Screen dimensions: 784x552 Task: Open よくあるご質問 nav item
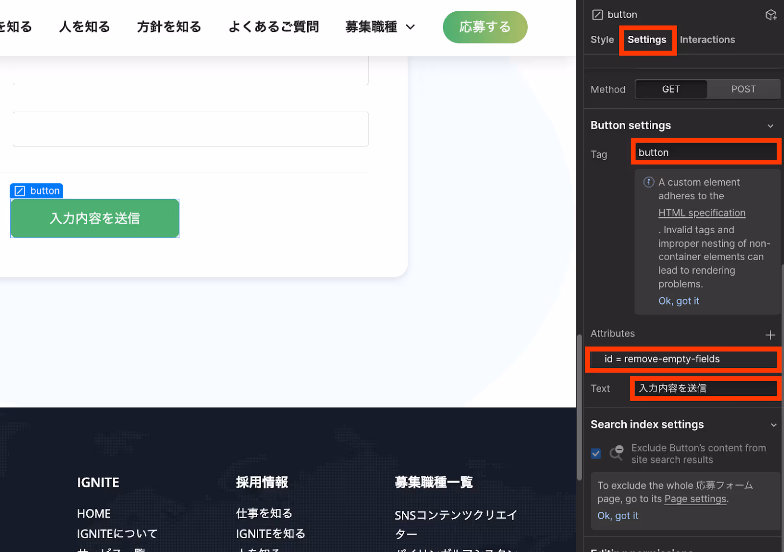pyautogui.click(x=273, y=27)
